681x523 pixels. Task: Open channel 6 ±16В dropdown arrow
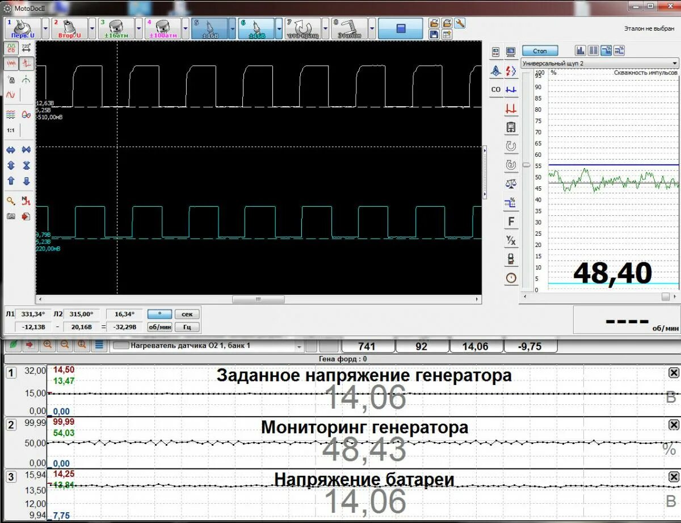(x=278, y=28)
